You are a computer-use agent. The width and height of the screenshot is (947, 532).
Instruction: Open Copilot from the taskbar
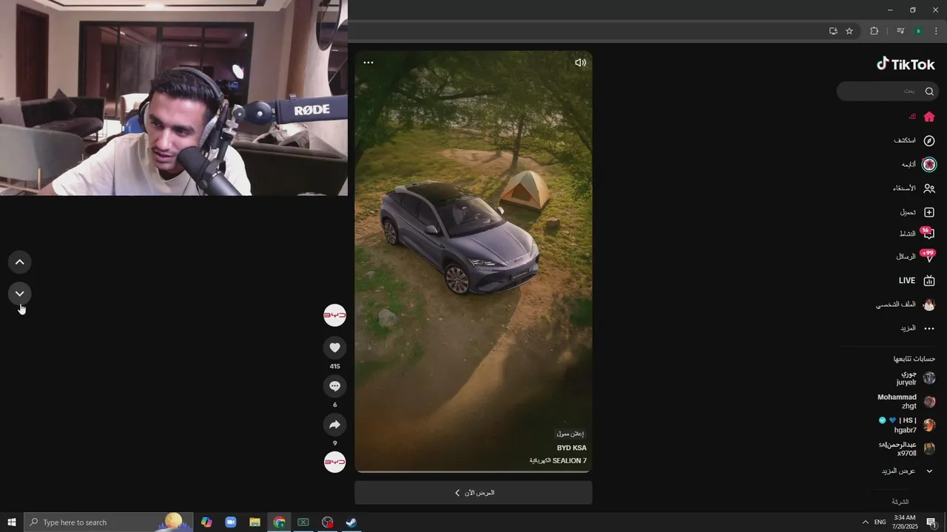[206, 522]
